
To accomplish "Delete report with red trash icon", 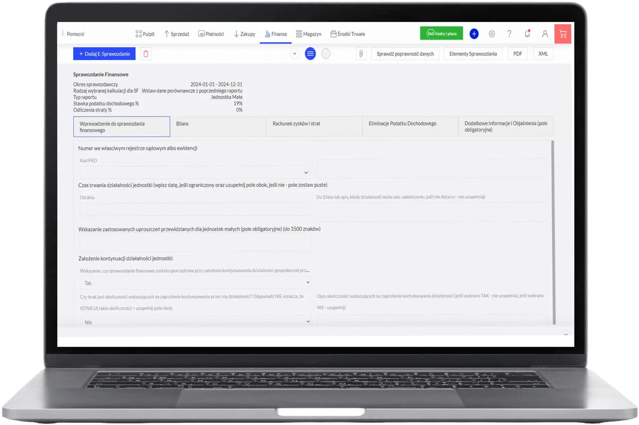I will (x=146, y=54).
